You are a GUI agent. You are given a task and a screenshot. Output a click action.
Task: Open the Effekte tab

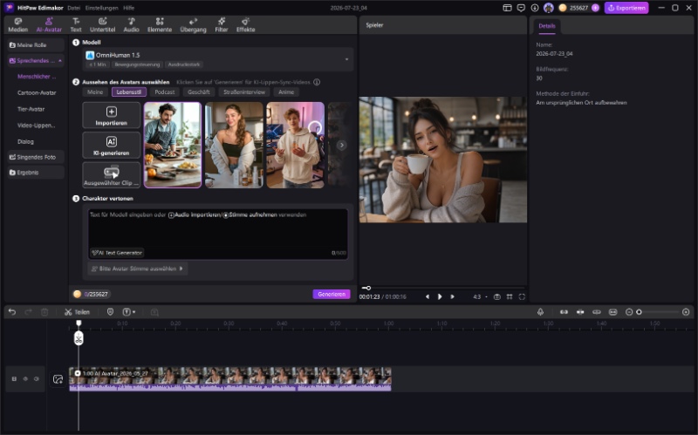(246, 25)
